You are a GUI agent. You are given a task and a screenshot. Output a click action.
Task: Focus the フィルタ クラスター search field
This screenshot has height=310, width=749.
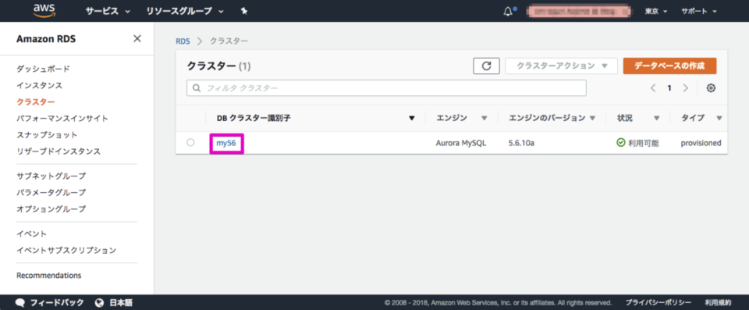pyautogui.click(x=386, y=88)
